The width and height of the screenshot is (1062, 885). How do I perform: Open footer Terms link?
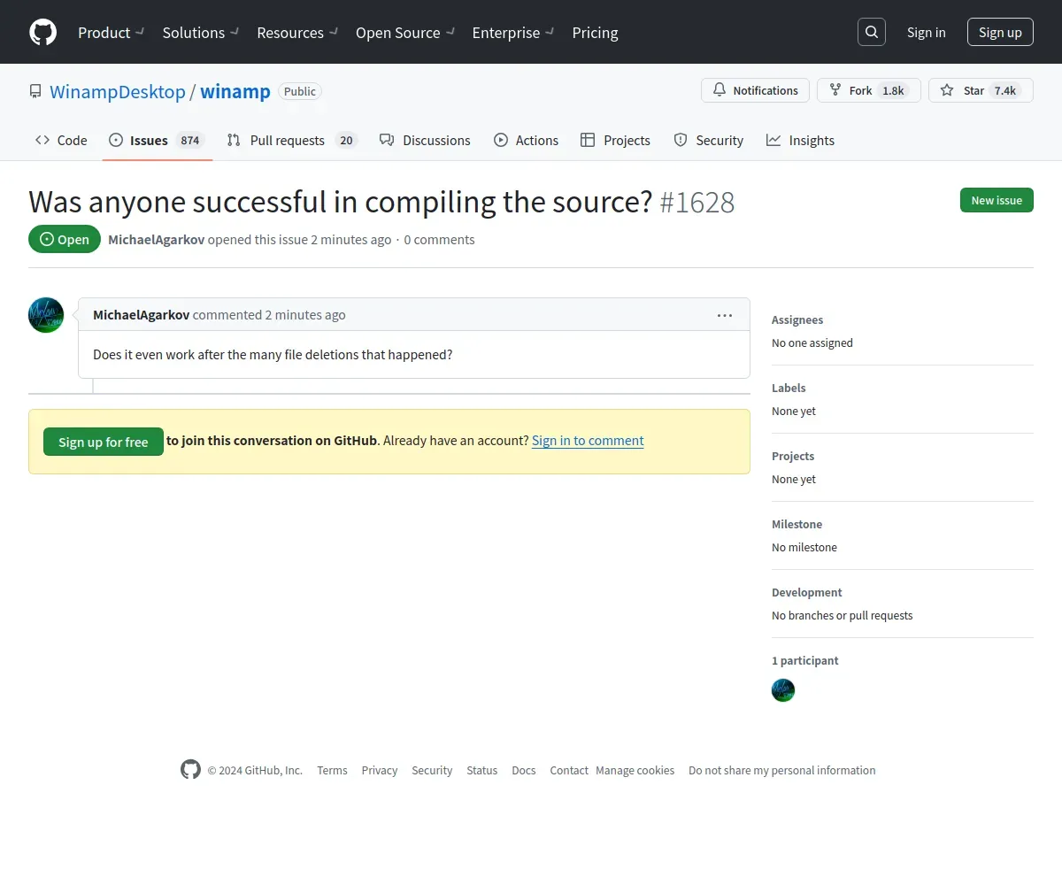332,770
